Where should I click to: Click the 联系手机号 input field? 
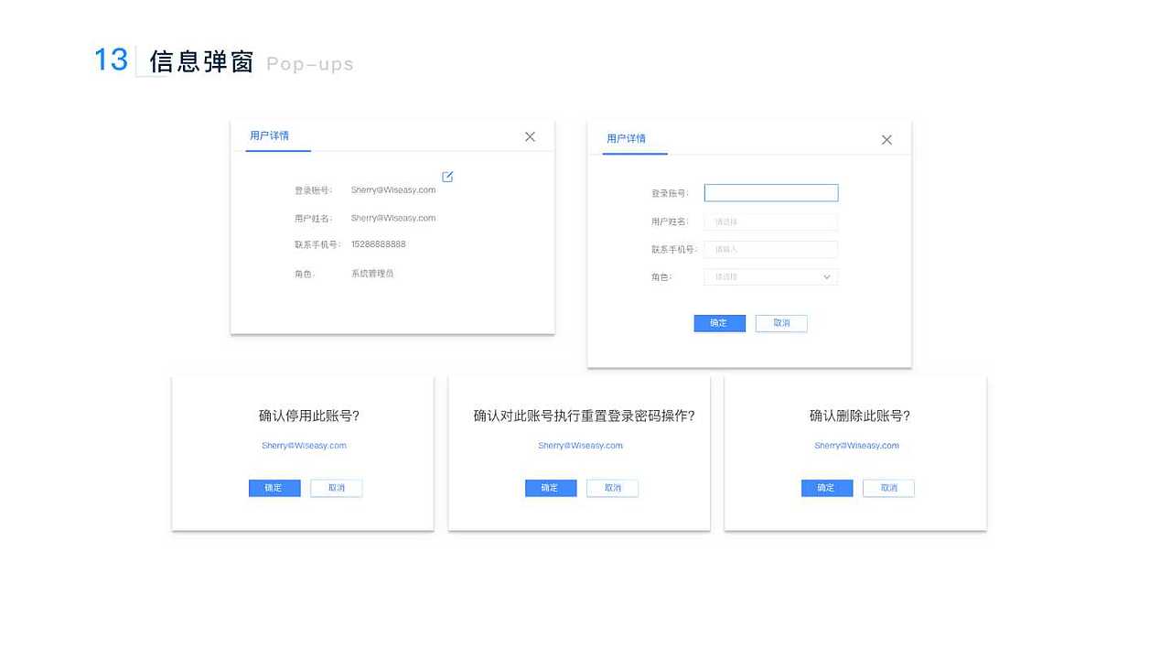(x=770, y=249)
